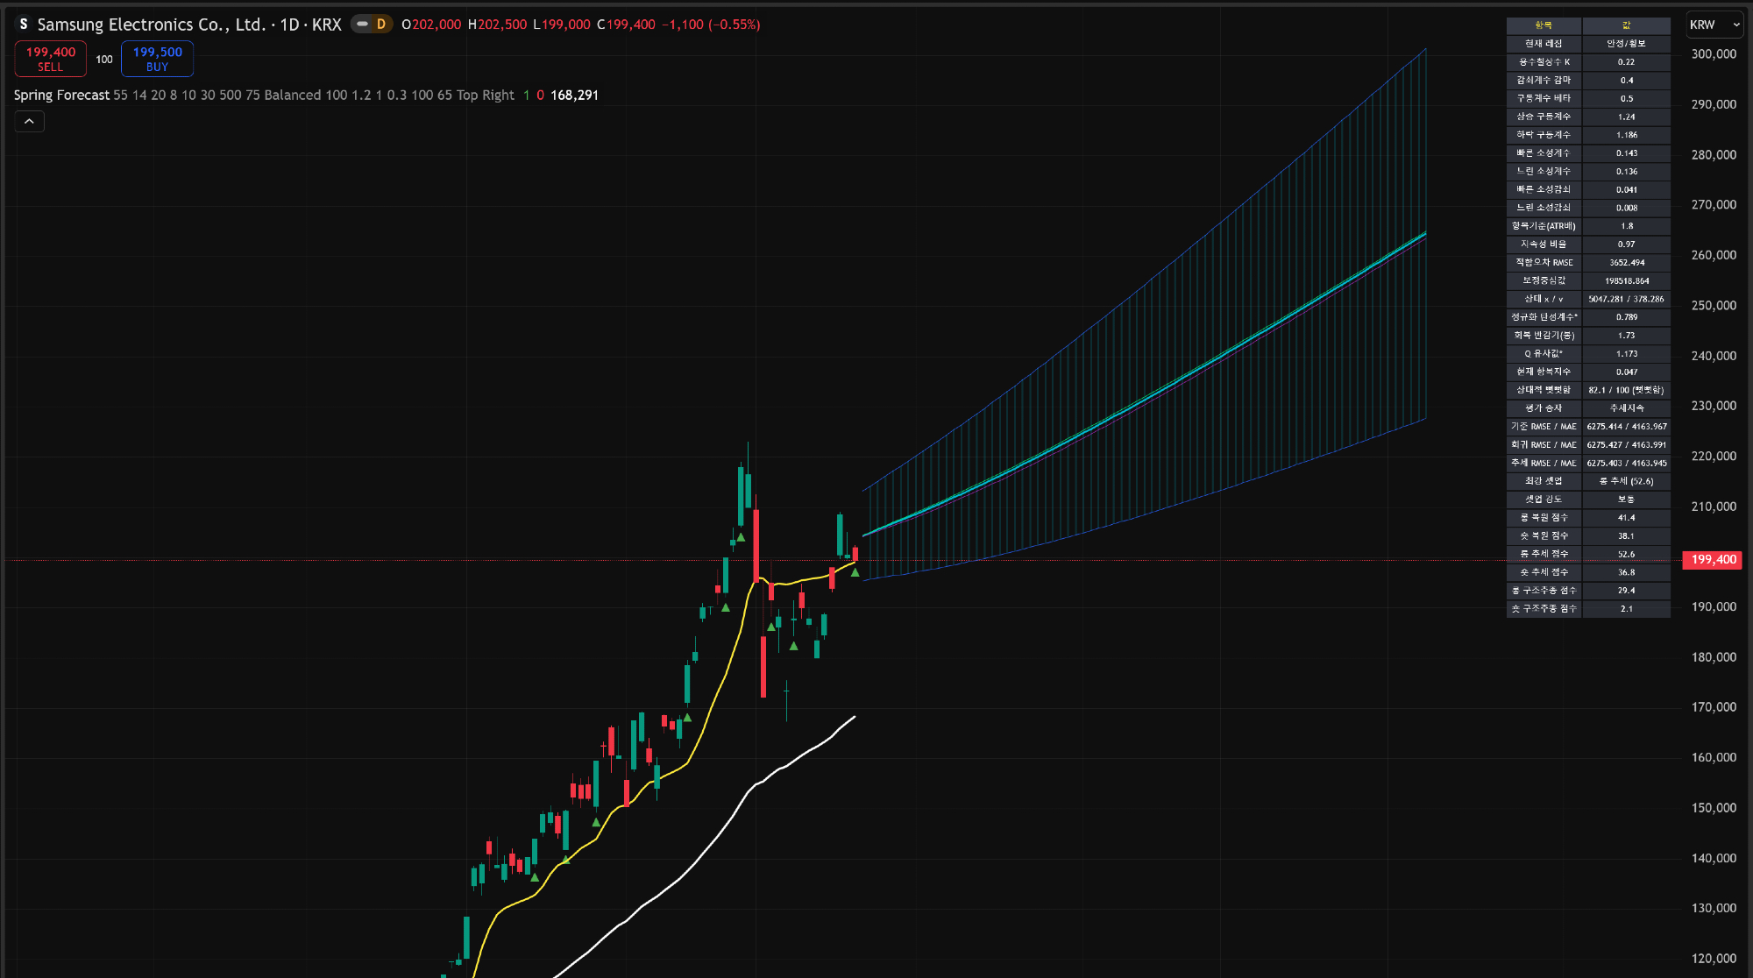Click the order quantity 100 field
Image resolution: width=1753 pixels, height=978 pixels.
[x=104, y=60]
